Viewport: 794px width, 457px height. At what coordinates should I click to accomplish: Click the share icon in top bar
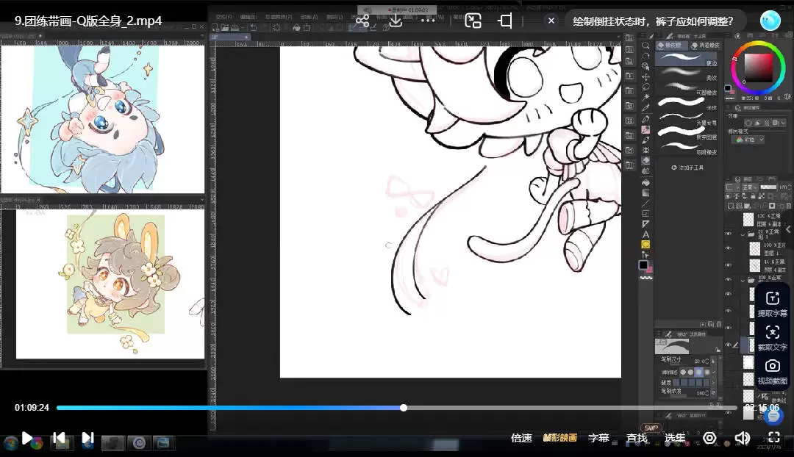click(362, 21)
